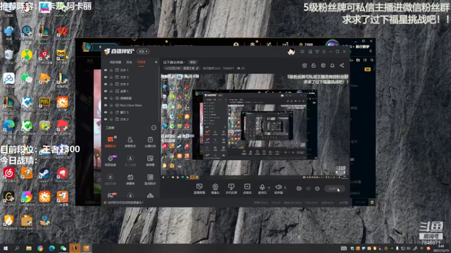Image resolution: width=451 pixels, height=253 pixels.
Task: Add a multimedia source (多媒体)
Action: click(247, 189)
